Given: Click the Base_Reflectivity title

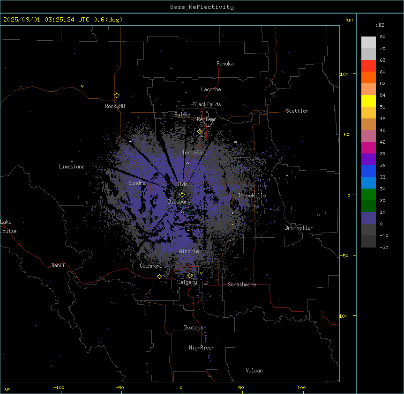Looking at the screenshot, I should 202,7.
